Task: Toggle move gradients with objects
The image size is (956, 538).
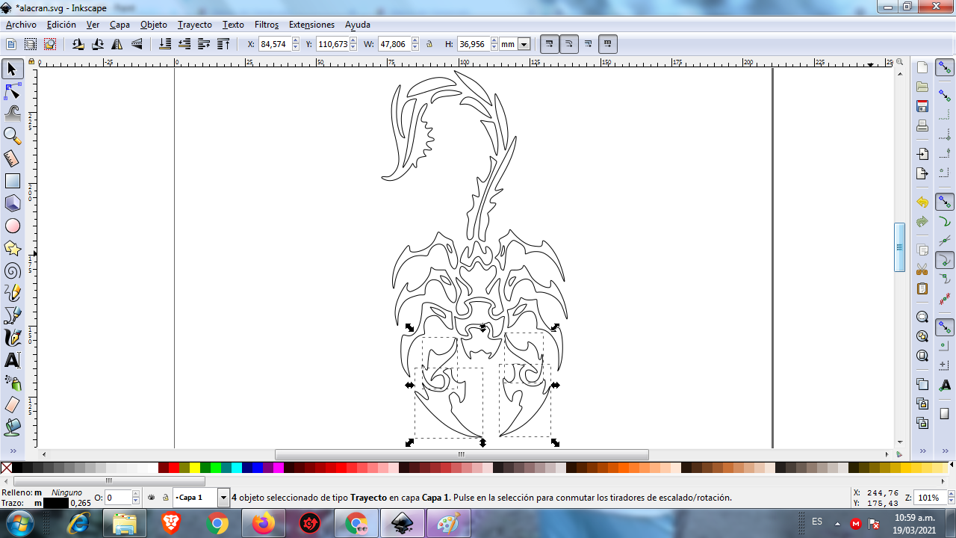Action: (x=589, y=44)
